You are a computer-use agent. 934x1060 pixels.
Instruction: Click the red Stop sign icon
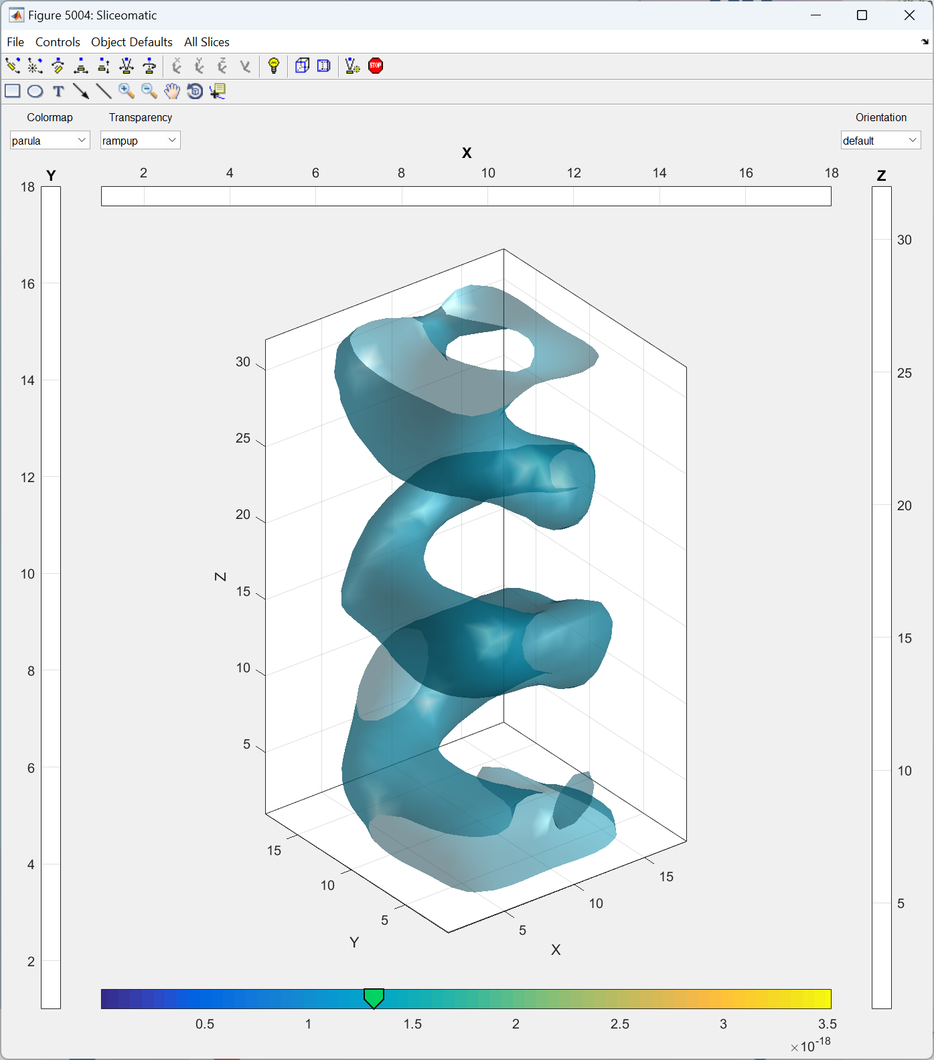click(376, 66)
